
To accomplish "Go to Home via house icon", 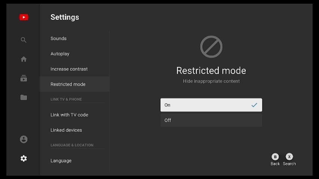I will click(24, 59).
